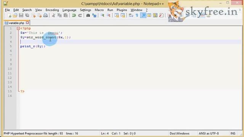
Task: Open the Replace dialog toolbar icon
Action: click(x=94, y=15)
